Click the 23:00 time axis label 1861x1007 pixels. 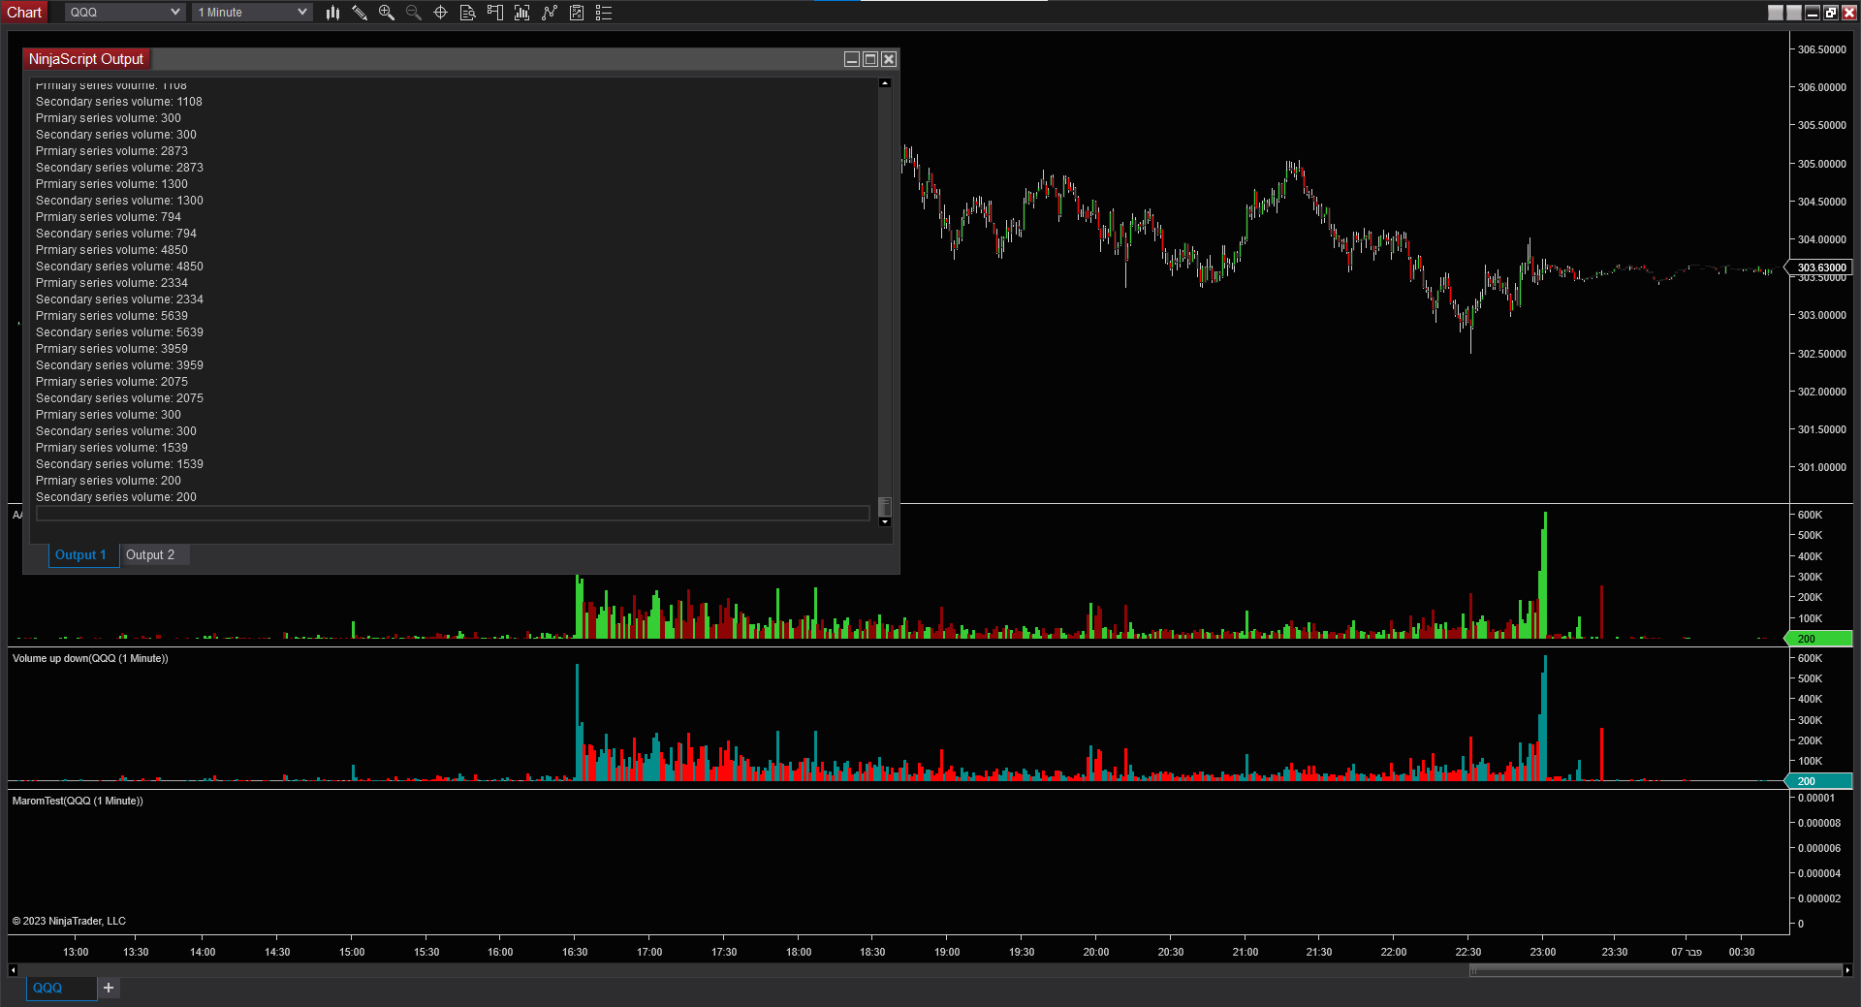point(1543,953)
